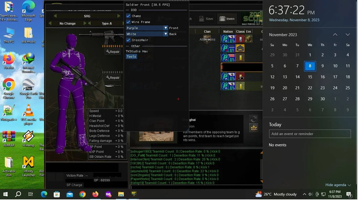The height and width of the screenshot is (201, 358).
Task: Click left arrow beside No Change
Action: click(x=50, y=23)
